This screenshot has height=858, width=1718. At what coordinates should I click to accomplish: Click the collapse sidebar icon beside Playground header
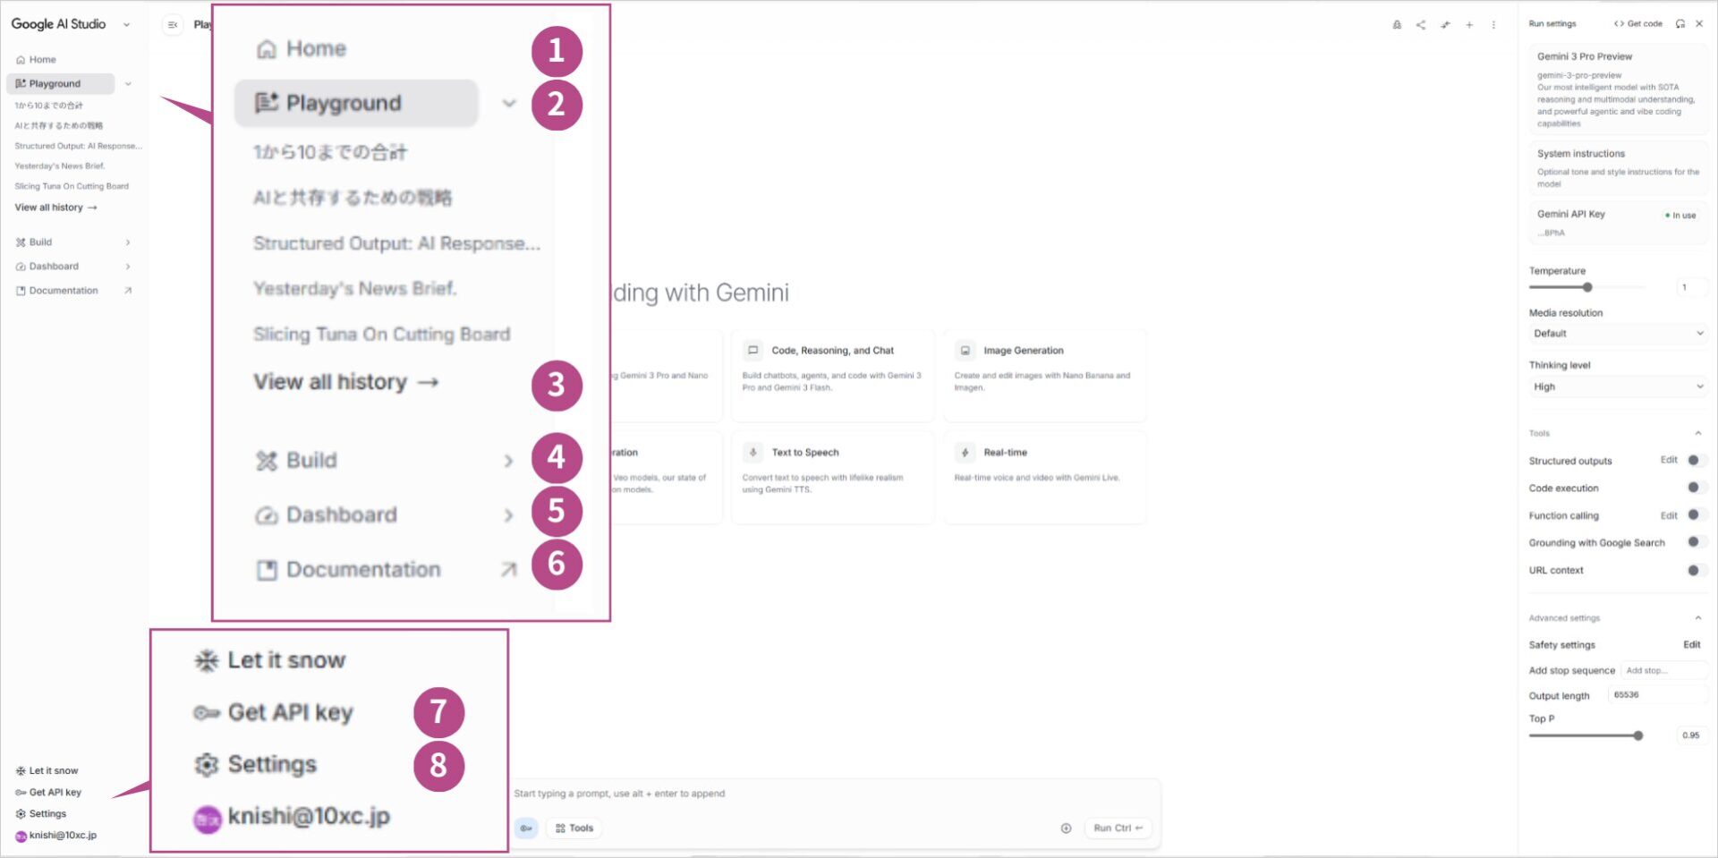tap(172, 24)
